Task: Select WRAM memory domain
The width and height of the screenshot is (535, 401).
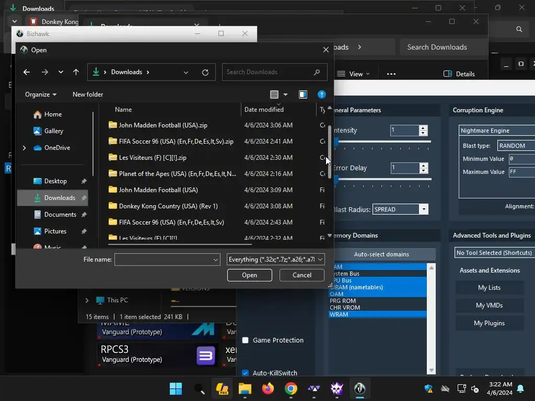Action: 377,314
